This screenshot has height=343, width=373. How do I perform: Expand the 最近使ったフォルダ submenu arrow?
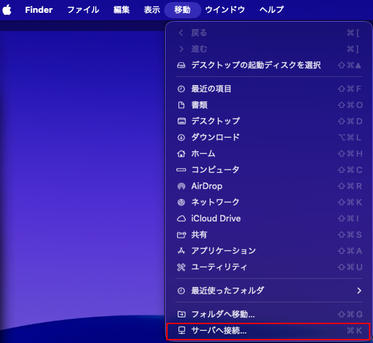coord(359,290)
